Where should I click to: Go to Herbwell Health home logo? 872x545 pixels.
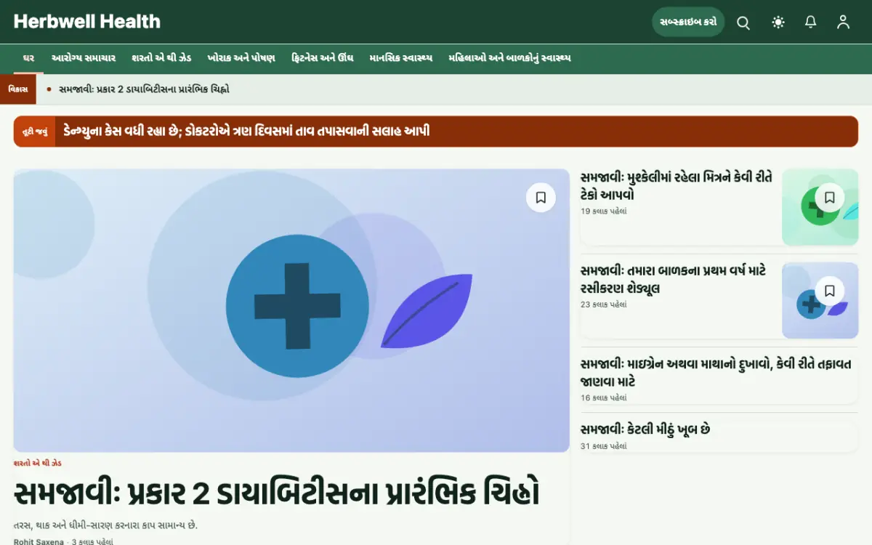tap(87, 22)
